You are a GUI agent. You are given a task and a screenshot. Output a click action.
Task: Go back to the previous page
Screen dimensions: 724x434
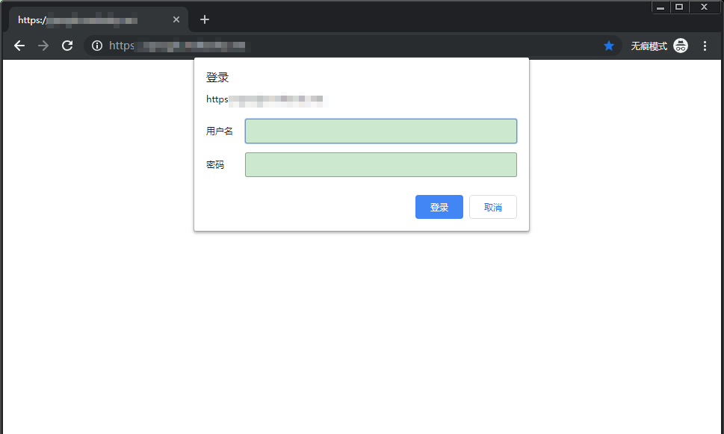[x=19, y=46]
